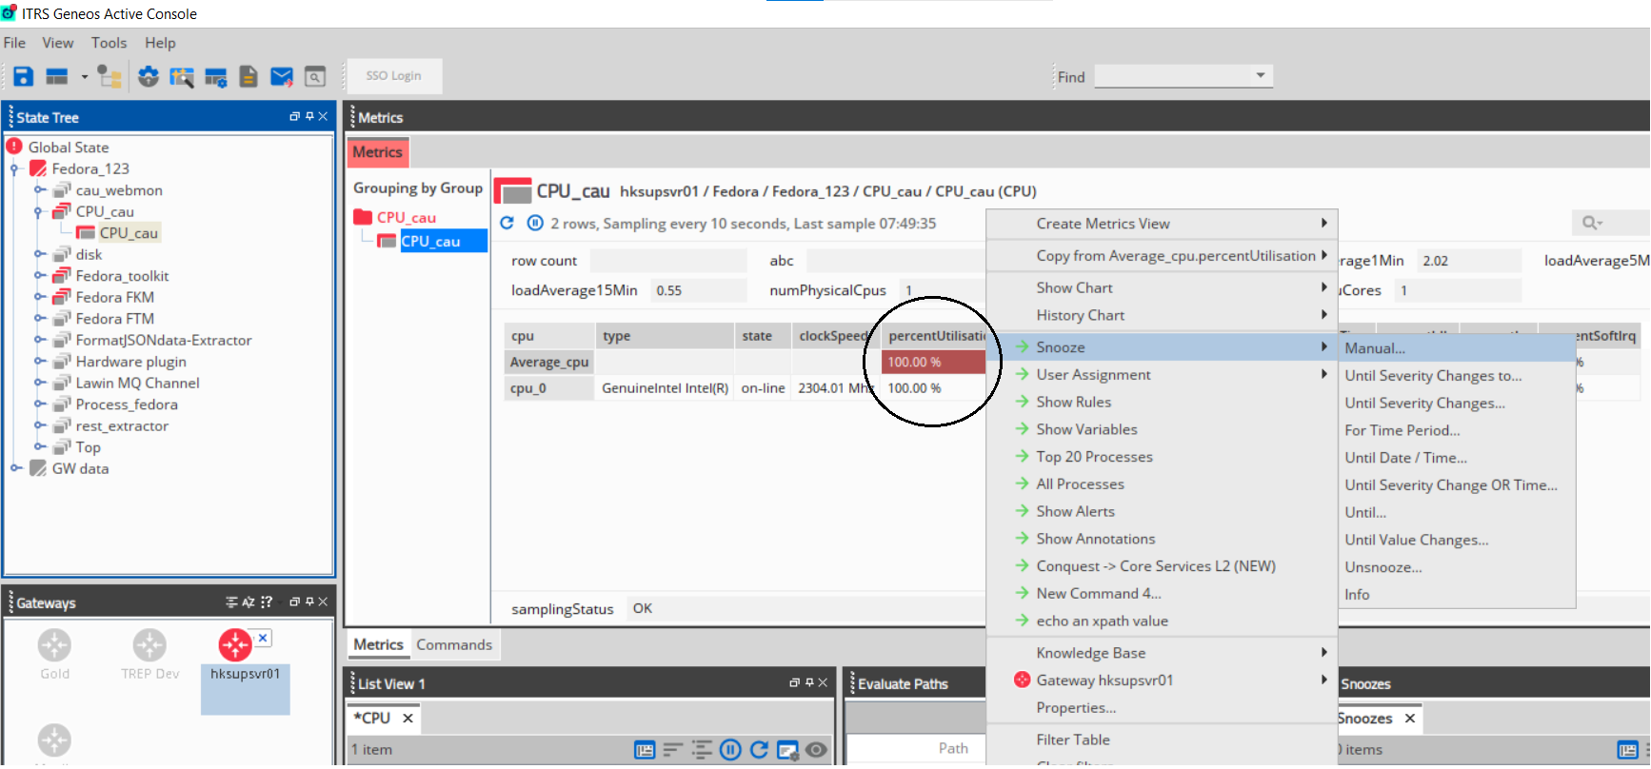
Task: Choose Unsnooze... in the submenu
Action: click(1457, 567)
